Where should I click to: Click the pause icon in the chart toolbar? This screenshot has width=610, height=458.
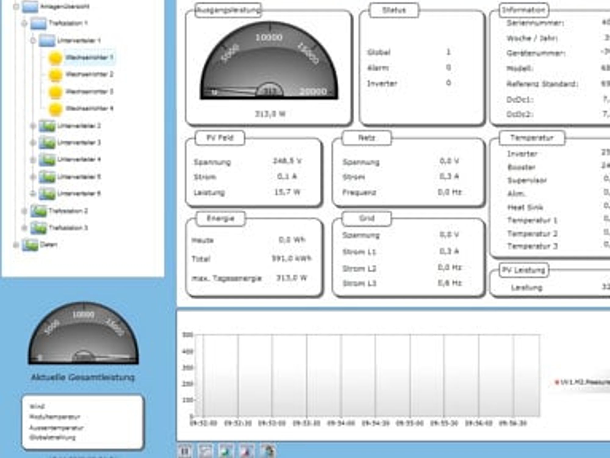pos(185,451)
